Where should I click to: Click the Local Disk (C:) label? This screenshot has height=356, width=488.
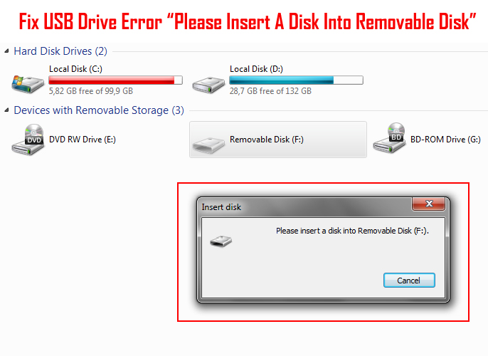point(75,69)
